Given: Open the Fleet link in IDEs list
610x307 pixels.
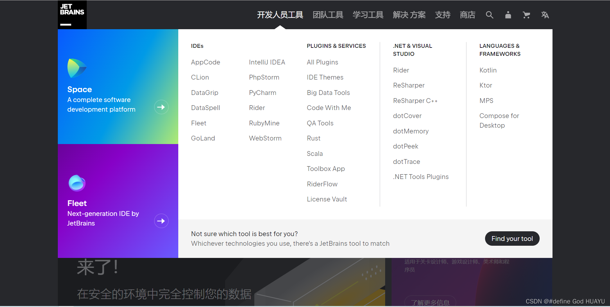Looking at the screenshot, I should (199, 123).
